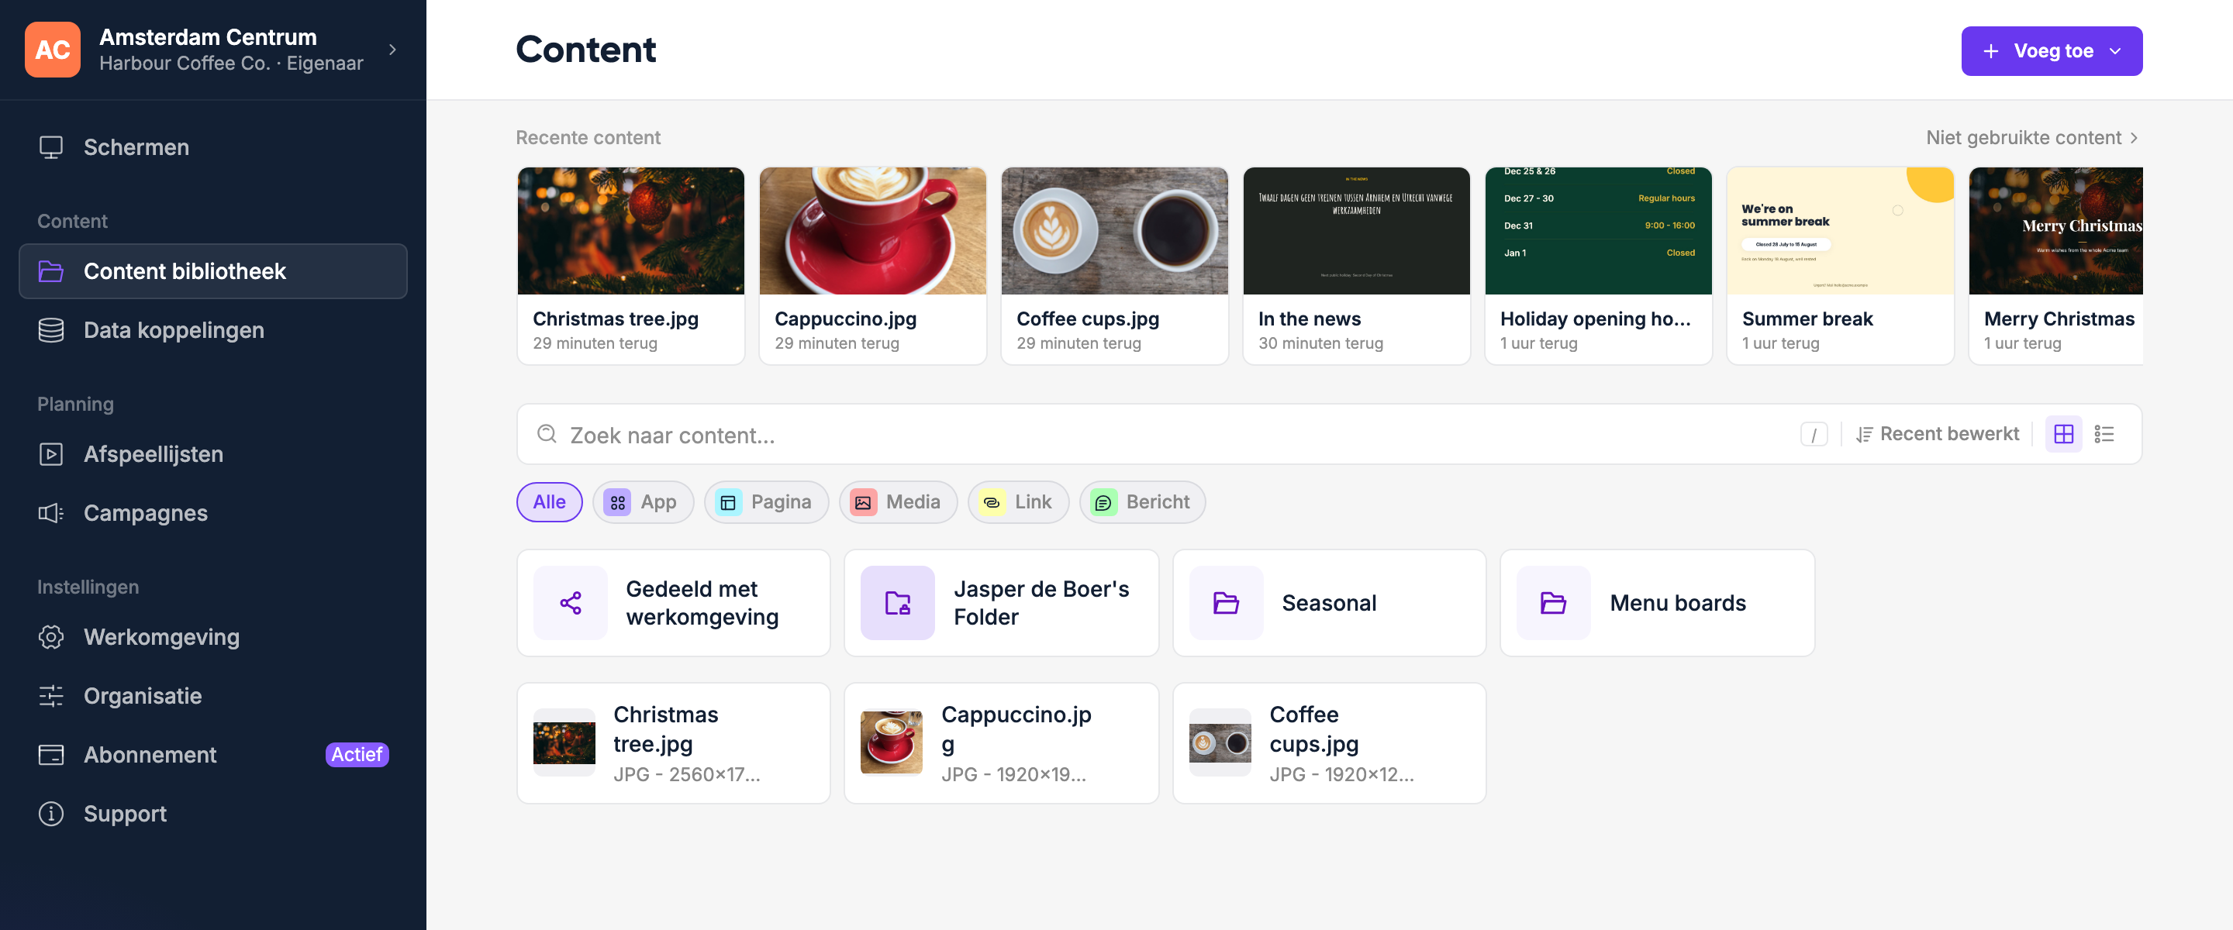Filter content by Bericht
The height and width of the screenshot is (930, 2233).
tap(1143, 503)
